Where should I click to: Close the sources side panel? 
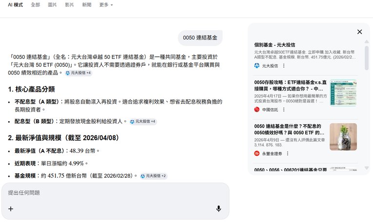pos(359,32)
